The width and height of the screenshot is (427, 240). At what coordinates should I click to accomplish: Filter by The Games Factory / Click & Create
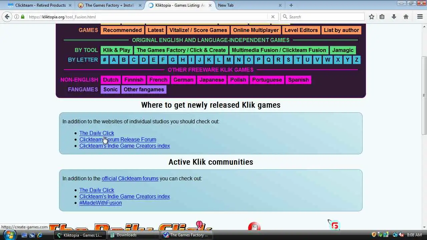tap(181, 50)
